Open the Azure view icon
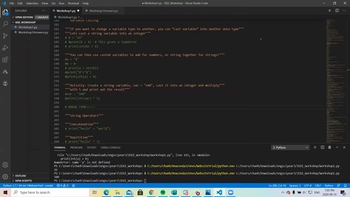This screenshot has width=350, height=197. click(x=5, y=72)
